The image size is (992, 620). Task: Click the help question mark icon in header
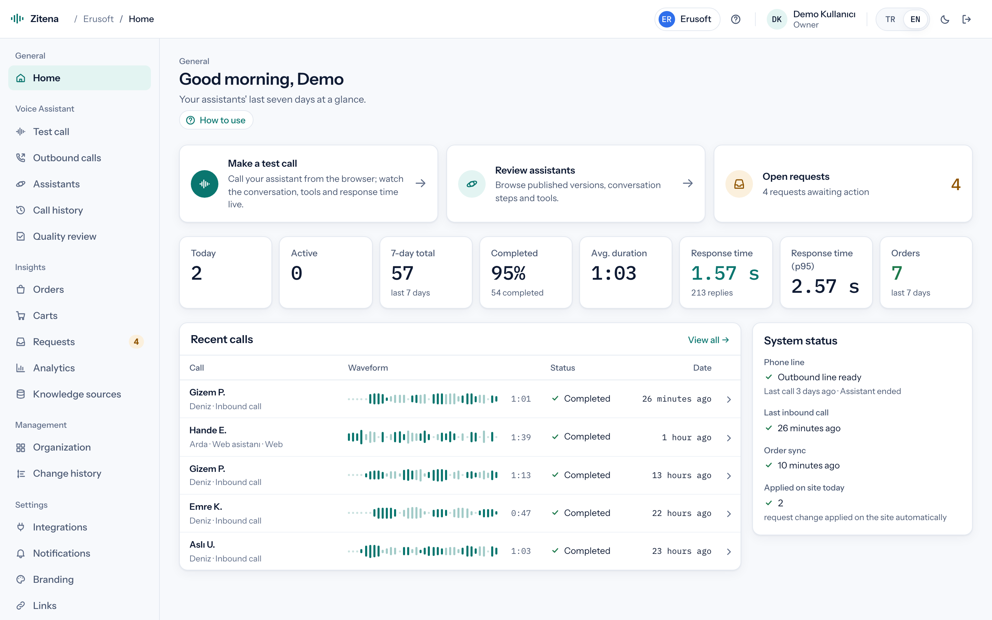tap(735, 19)
